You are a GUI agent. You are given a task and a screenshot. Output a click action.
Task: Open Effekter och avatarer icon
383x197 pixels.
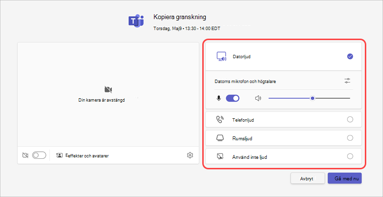(59, 156)
